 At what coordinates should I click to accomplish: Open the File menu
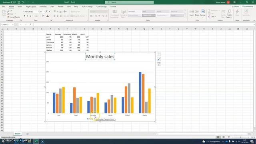coord(4,7)
